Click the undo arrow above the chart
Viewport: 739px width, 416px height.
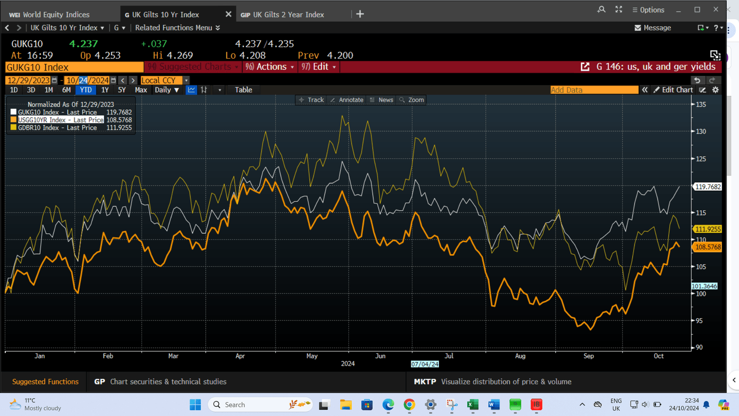pyautogui.click(x=697, y=80)
